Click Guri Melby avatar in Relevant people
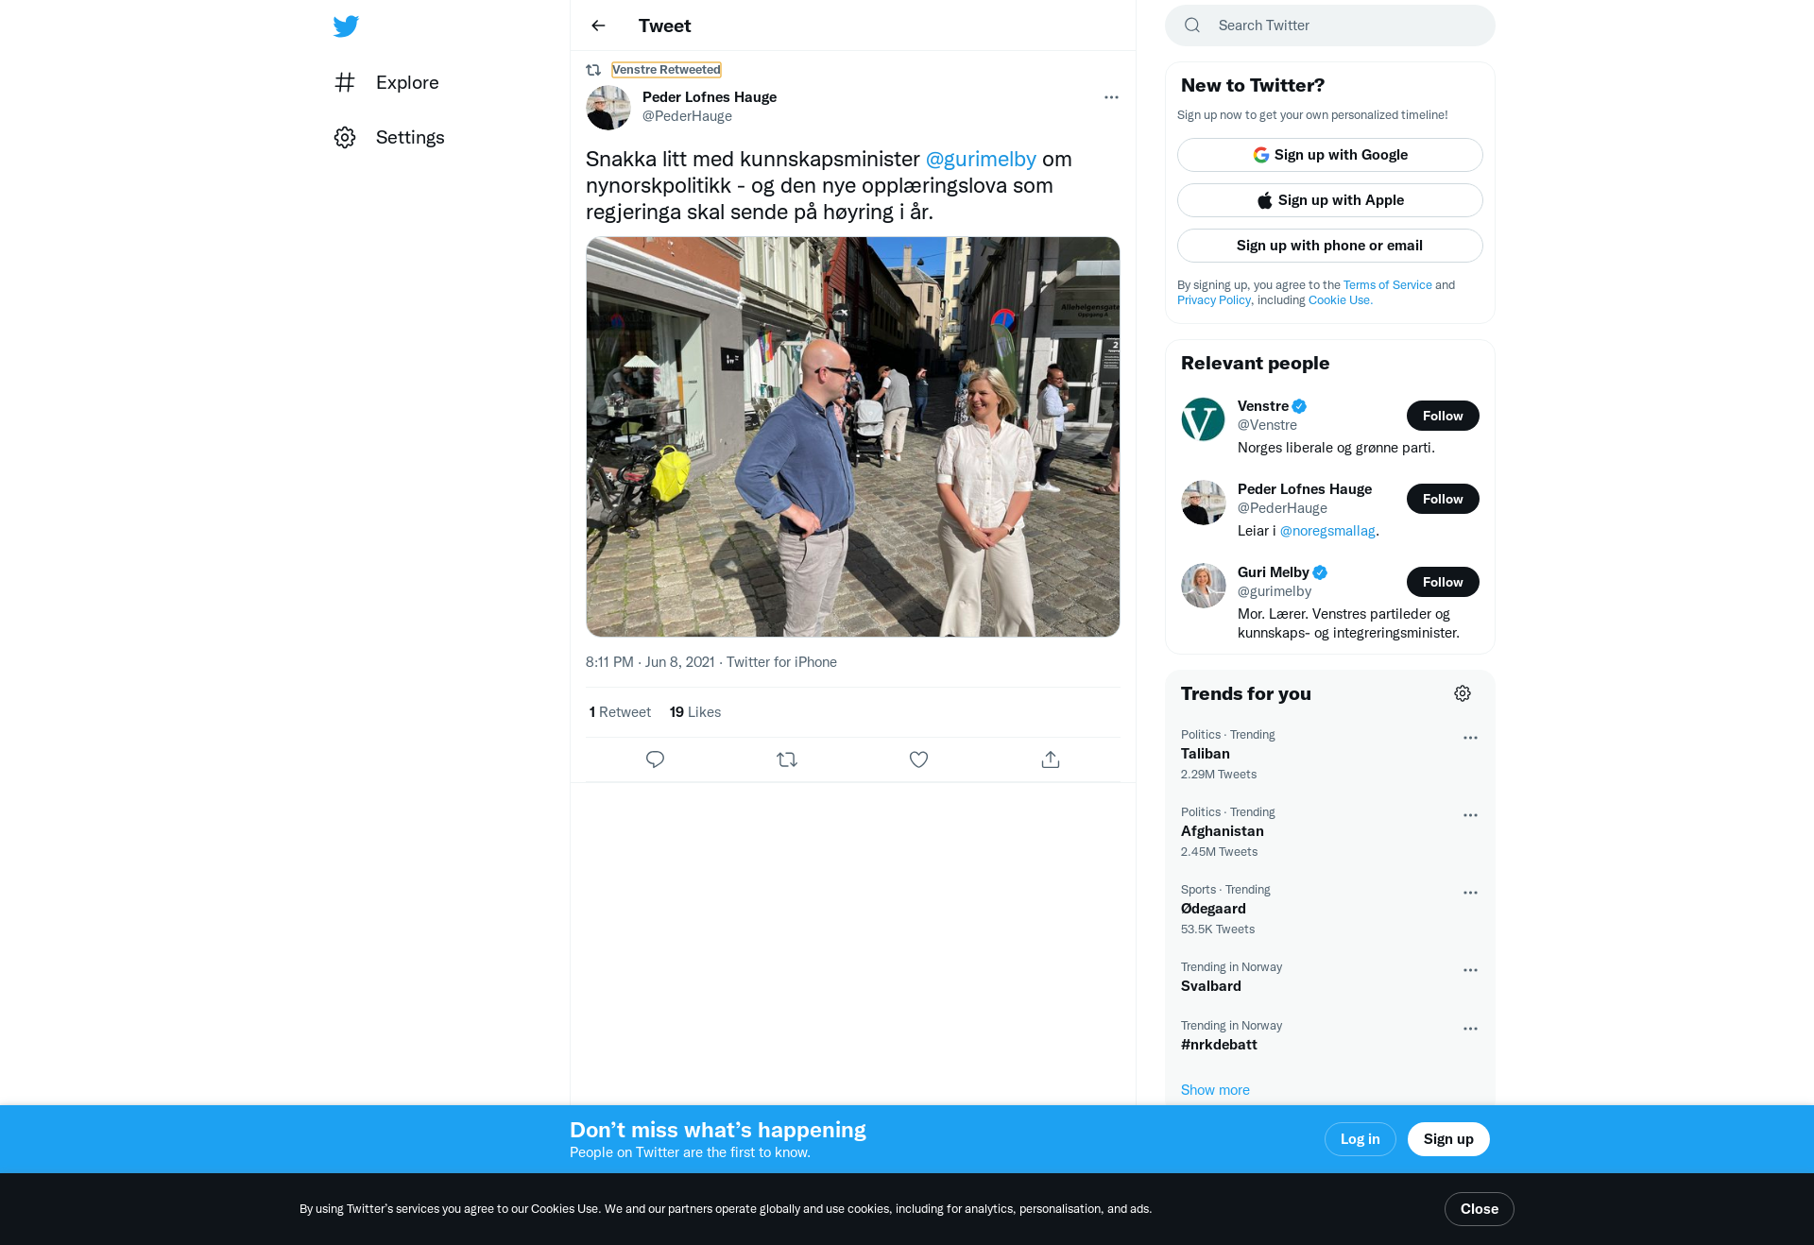The width and height of the screenshot is (1814, 1245). pos(1204,586)
